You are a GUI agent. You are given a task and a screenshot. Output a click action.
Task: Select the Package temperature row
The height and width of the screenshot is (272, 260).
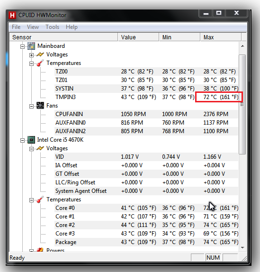(x=146, y=242)
